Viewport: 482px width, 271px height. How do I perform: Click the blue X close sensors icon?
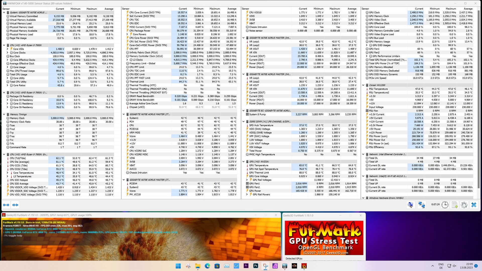click(x=474, y=205)
